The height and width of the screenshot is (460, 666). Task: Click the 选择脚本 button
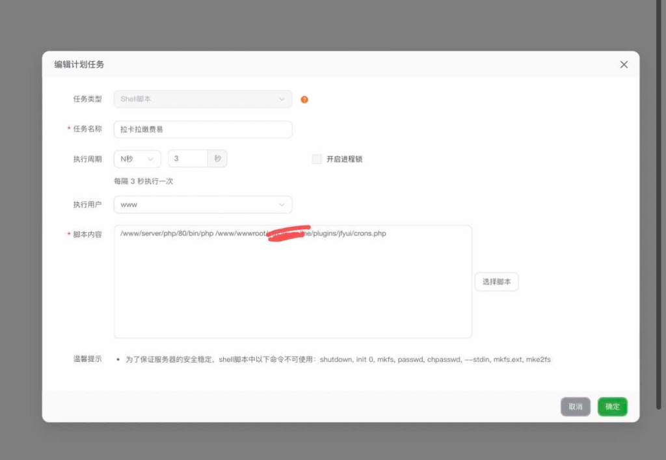[x=496, y=281]
